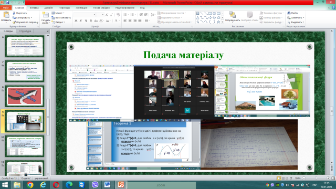Click the Find (Найти) binoculars icon
Image resolution: width=336 pixels, height=189 pixels.
click(x=289, y=13)
